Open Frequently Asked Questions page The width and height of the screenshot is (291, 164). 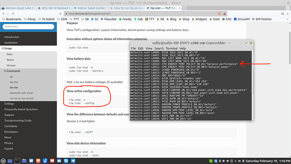click(21, 109)
